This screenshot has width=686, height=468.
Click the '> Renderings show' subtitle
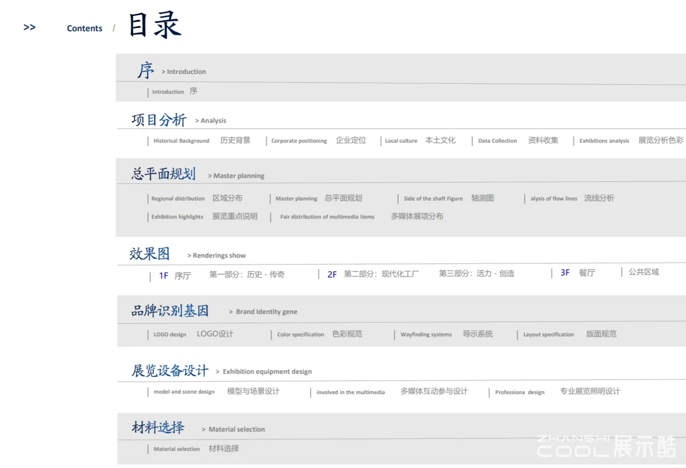pyautogui.click(x=216, y=256)
